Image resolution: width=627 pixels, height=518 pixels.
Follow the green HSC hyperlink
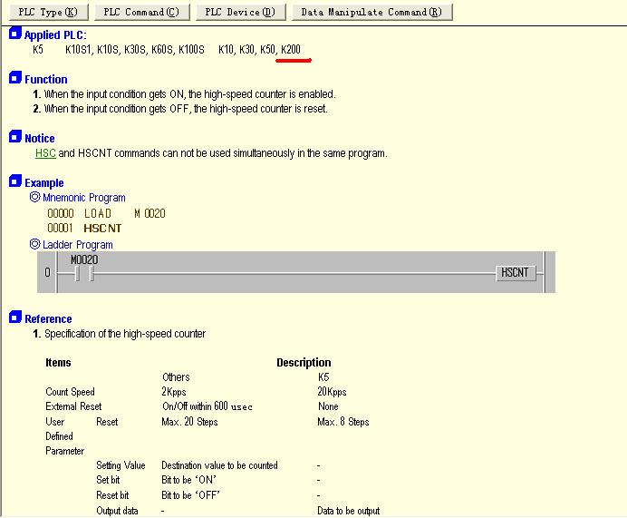tap(45, 153)
